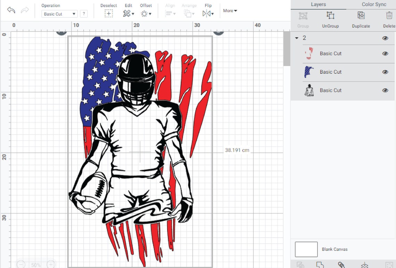Open the Edit tool icon
The image size is (396, 268).
(x=127, y=13)
